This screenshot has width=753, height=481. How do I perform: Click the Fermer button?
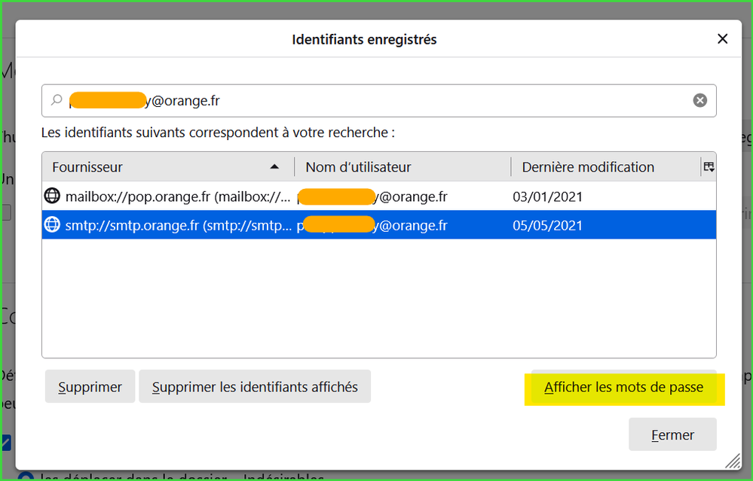coord(672,434)
